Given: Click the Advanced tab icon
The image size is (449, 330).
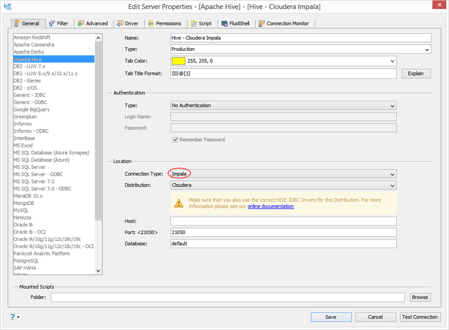Looking at the screenshot, I should pyautogui.click(x=81, y=23).
